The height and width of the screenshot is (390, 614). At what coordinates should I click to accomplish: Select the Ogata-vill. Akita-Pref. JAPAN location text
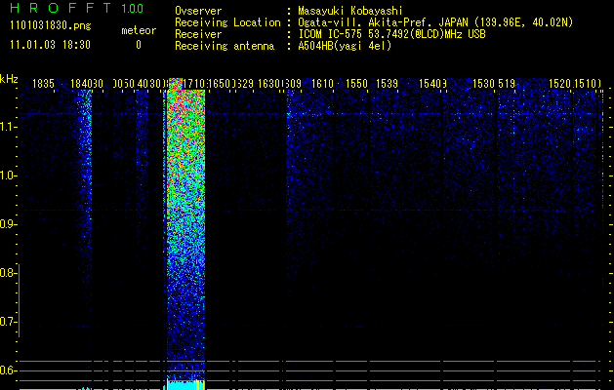click(x=435, y=22)
